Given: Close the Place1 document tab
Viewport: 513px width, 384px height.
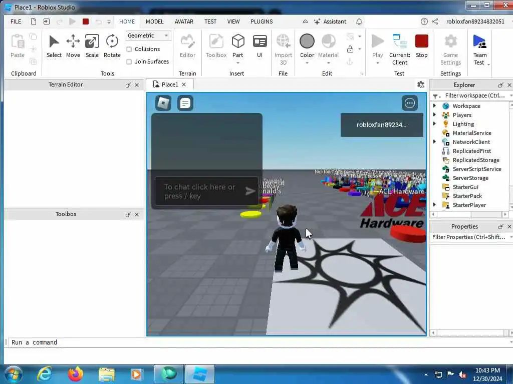Looking at the screenshot, I should tap(184, 84).
